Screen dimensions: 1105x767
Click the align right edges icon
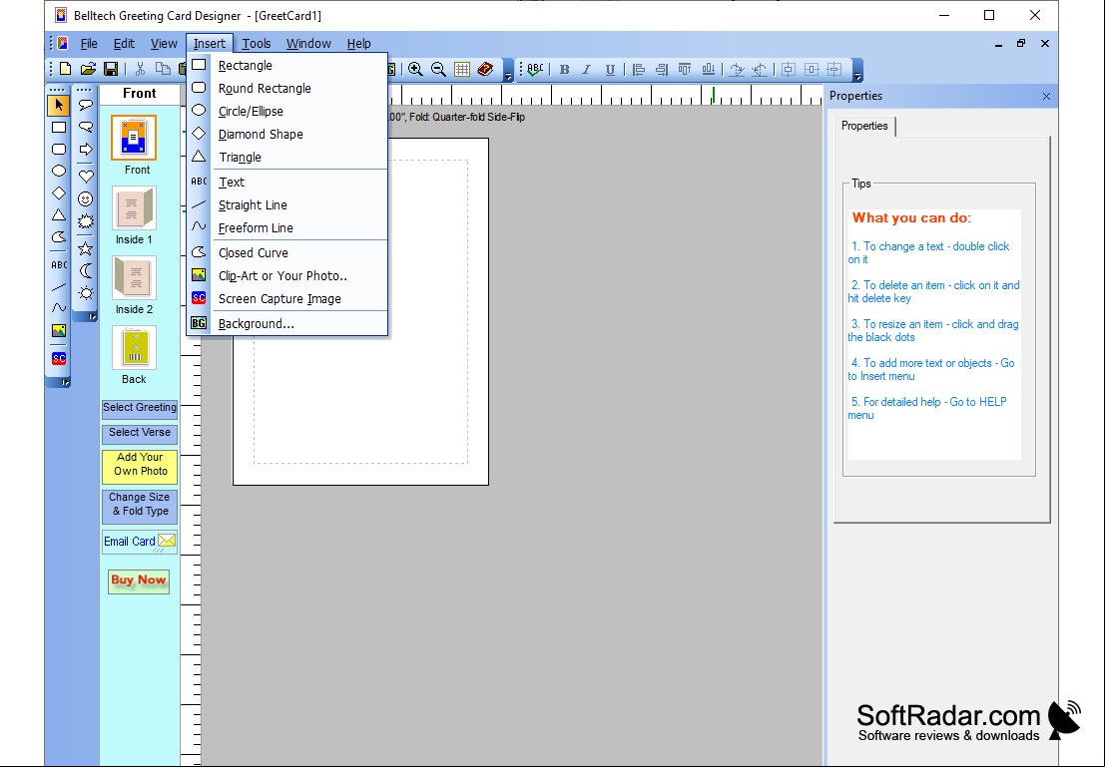pos(662,69)
